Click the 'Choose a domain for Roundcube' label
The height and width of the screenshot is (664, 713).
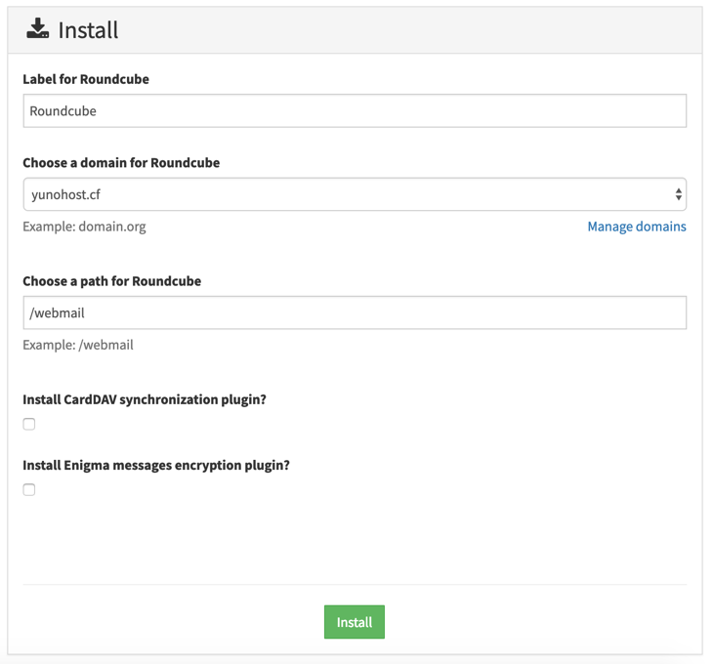tap(121, 163)
